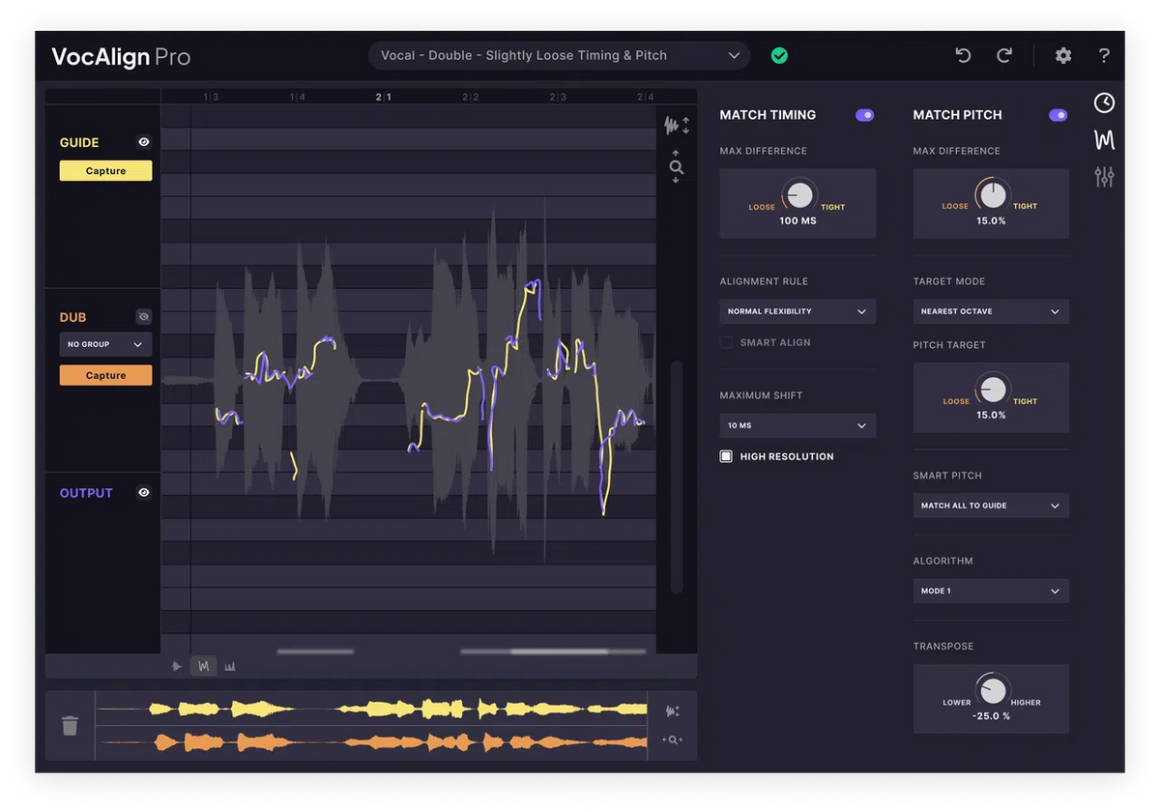
Task: Click the yellow Capture button for the Guide
Action: point(104,170)
